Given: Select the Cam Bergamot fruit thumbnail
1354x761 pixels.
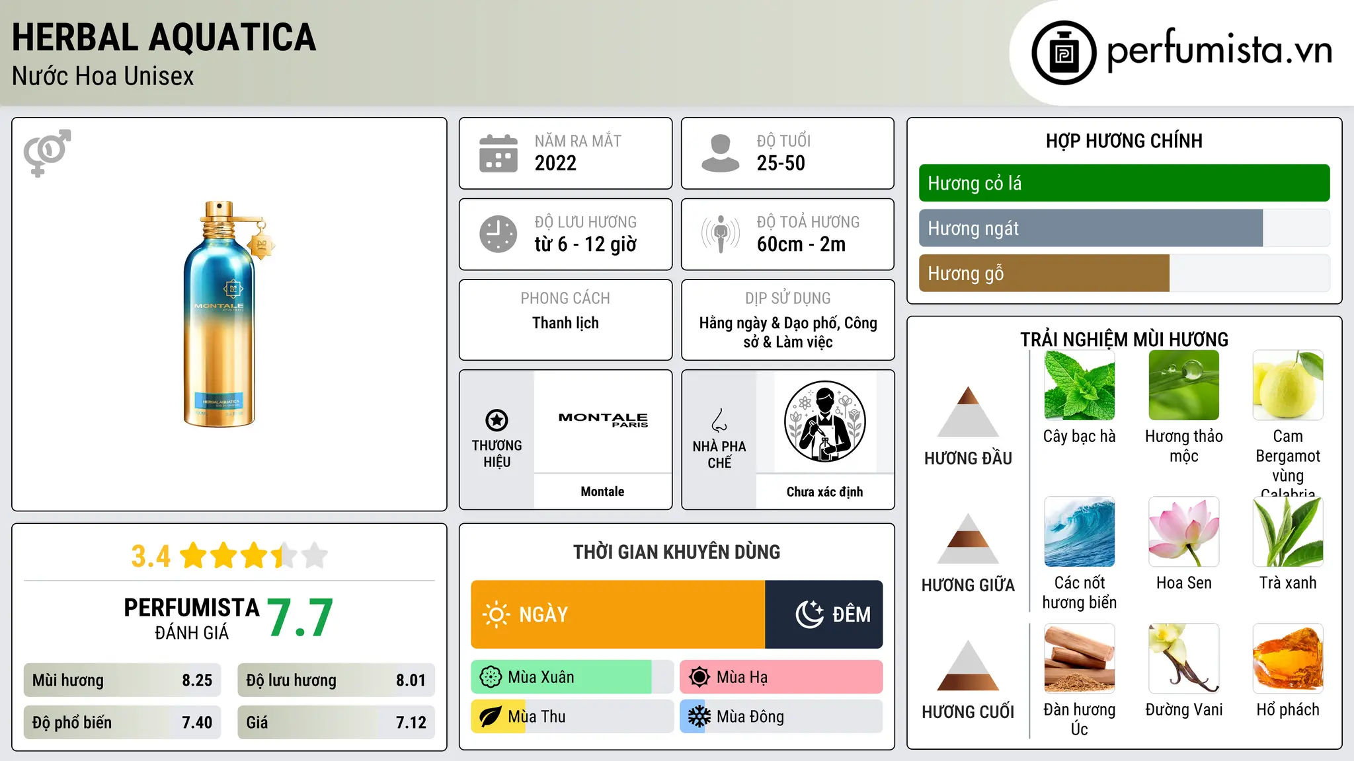Looking at the screenshot, I should tap(1288, 385).
